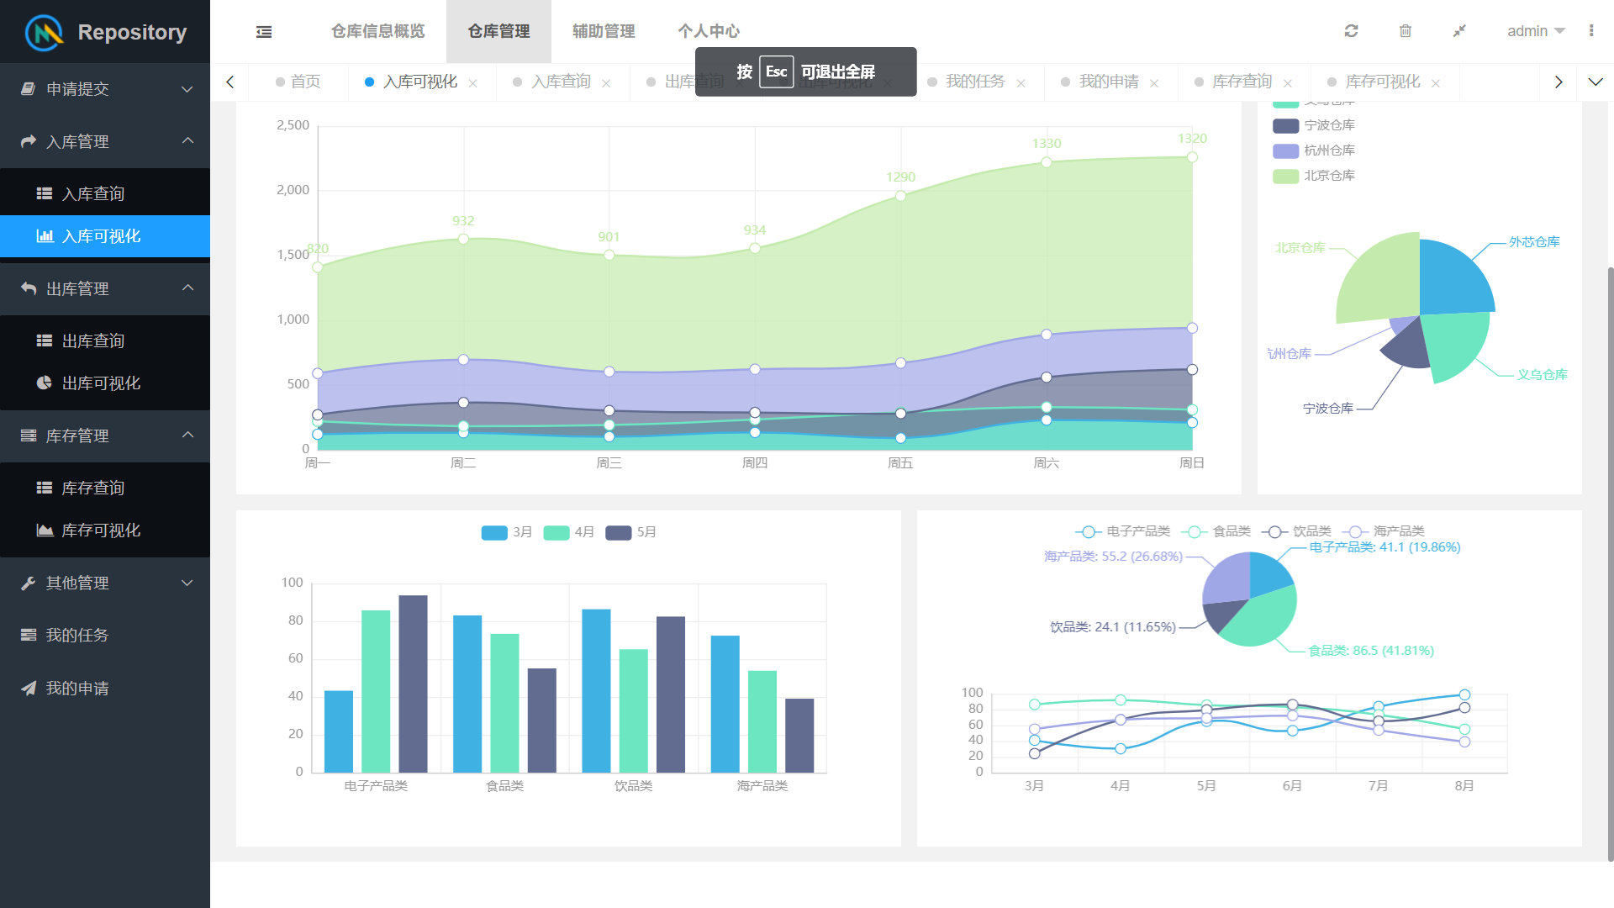Click the sidebar collapse menu icon
This screenshot has height=908, width=1614.
264,32
